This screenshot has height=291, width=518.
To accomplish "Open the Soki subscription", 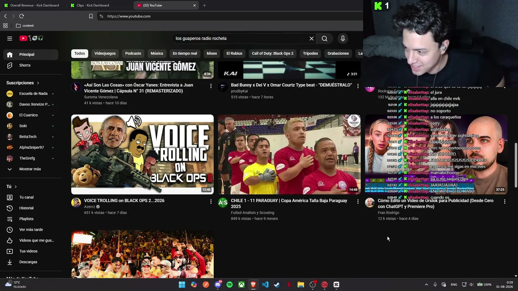I will pyautogui.click(x=31, y=126).
